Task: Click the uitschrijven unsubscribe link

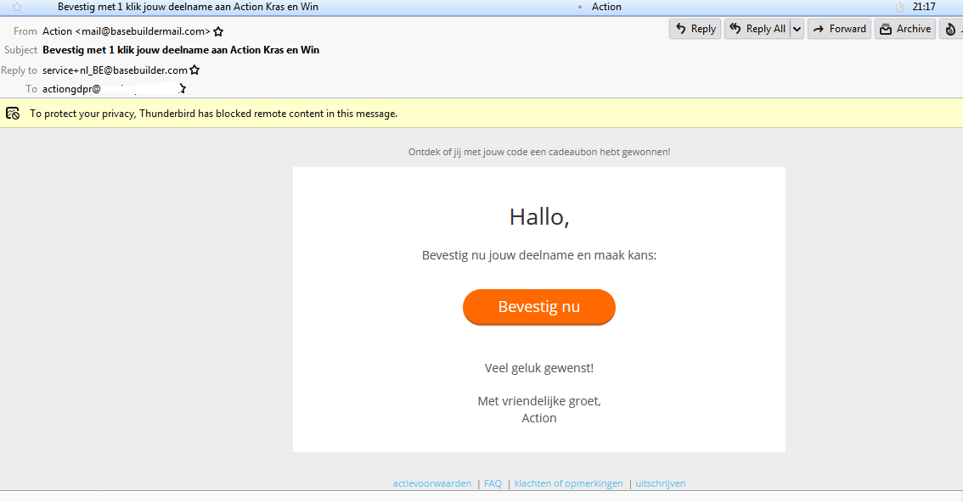Action: click(x=660, y=483)
